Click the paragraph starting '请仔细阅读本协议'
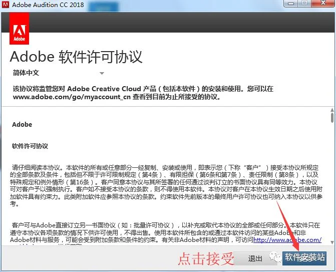Image resolution: width=336 pixels, height=272 pixels. coord(166,186)
